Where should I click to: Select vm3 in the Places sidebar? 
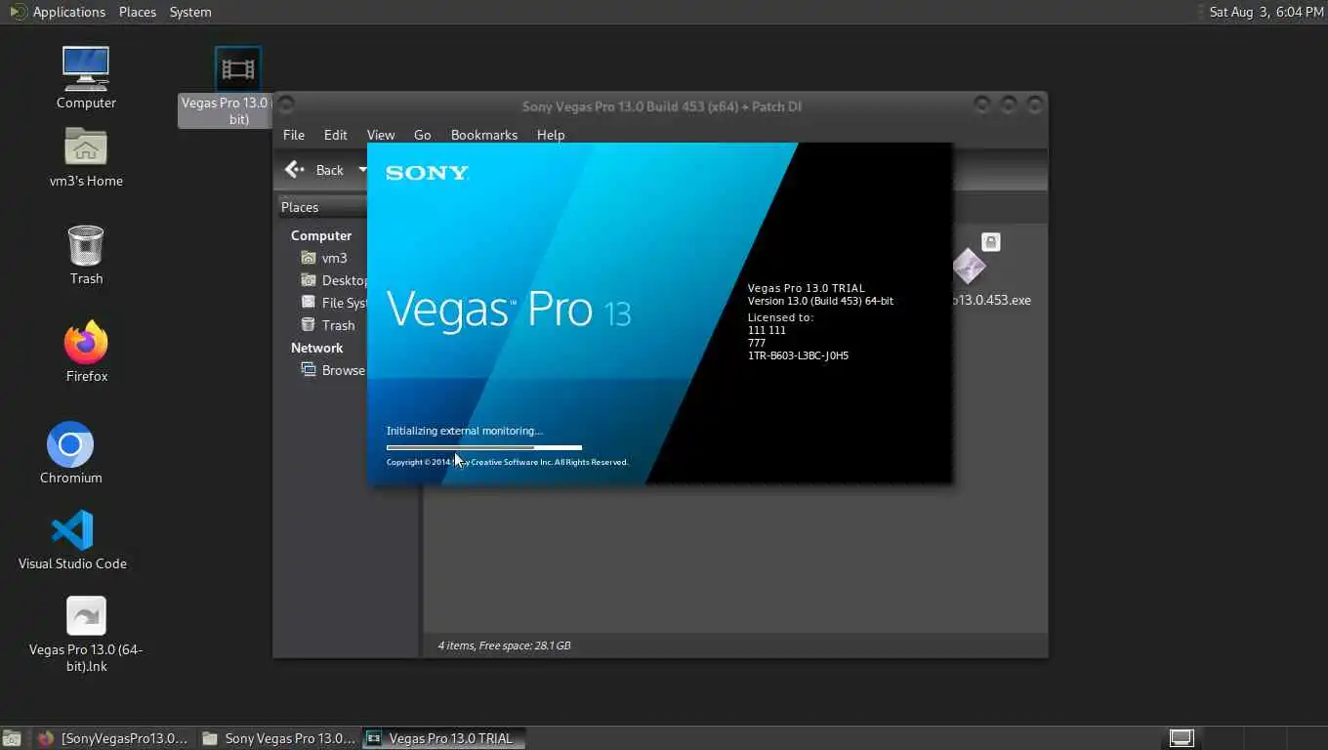coord(334,258)
